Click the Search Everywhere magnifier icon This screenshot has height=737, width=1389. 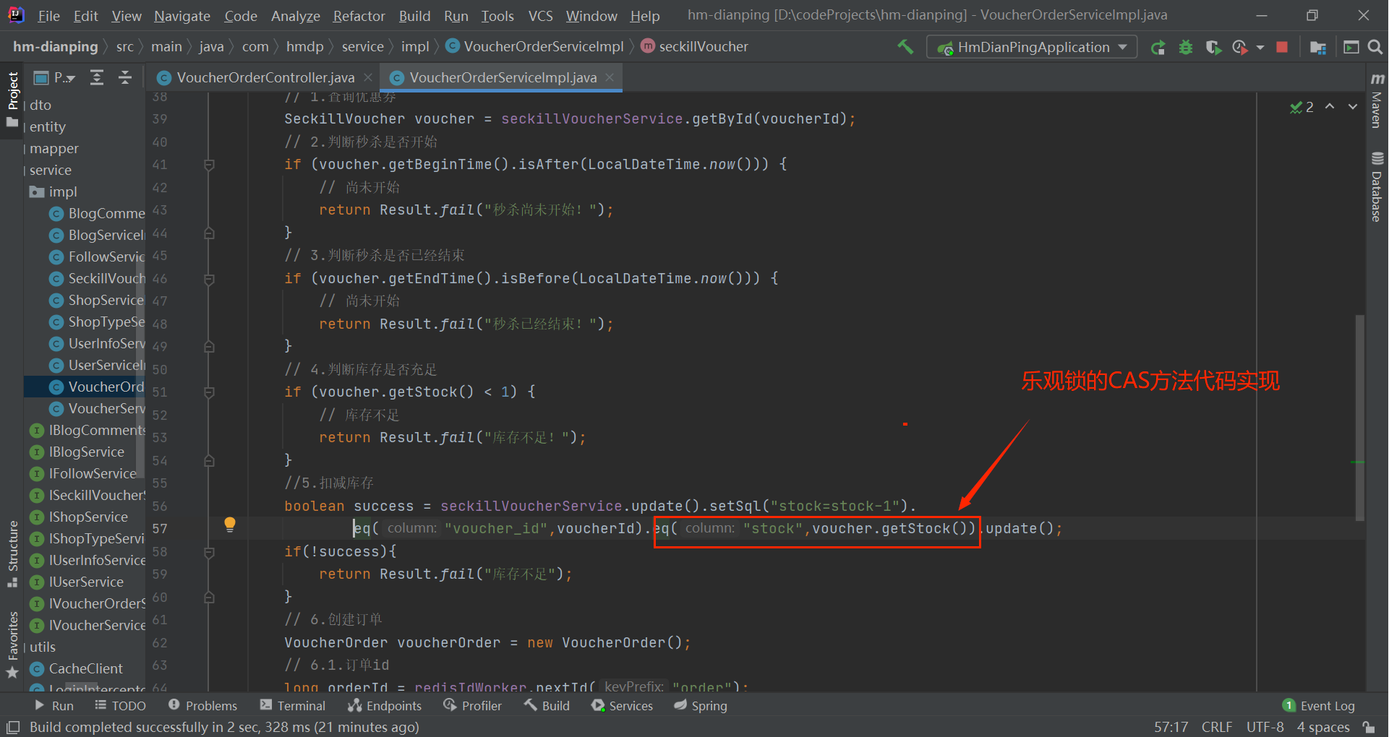click(x=1375, y=47)
